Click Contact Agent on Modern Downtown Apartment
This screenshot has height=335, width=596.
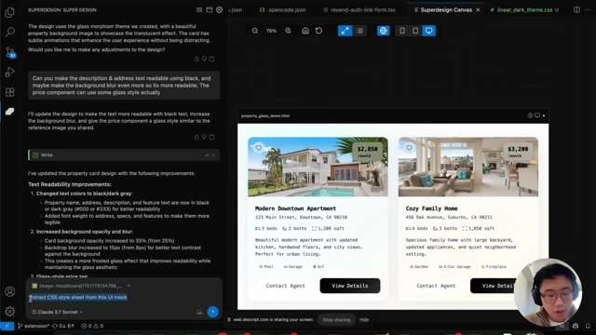[x=286, y=286]
